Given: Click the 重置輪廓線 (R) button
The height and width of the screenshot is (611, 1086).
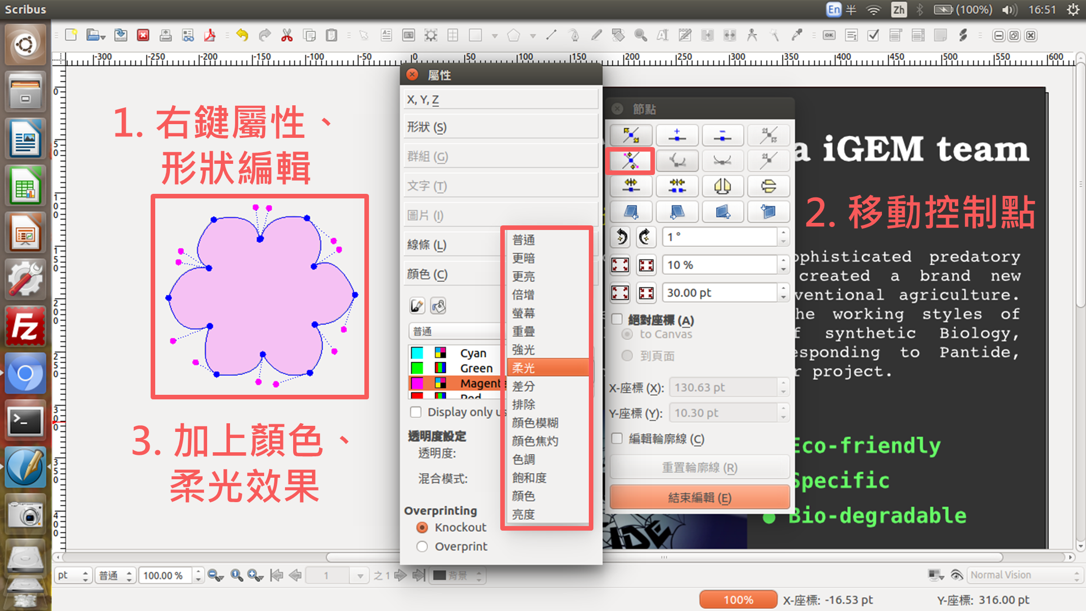Looking at the screenshot, I should pos(700,467).
